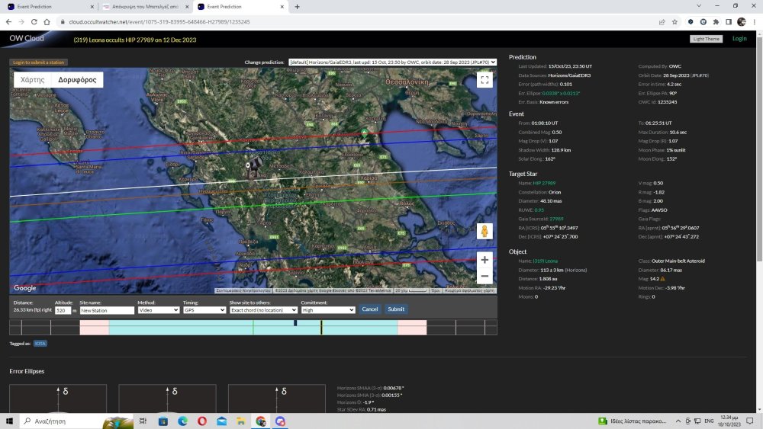Click the Login link

(x=739, y=38)
